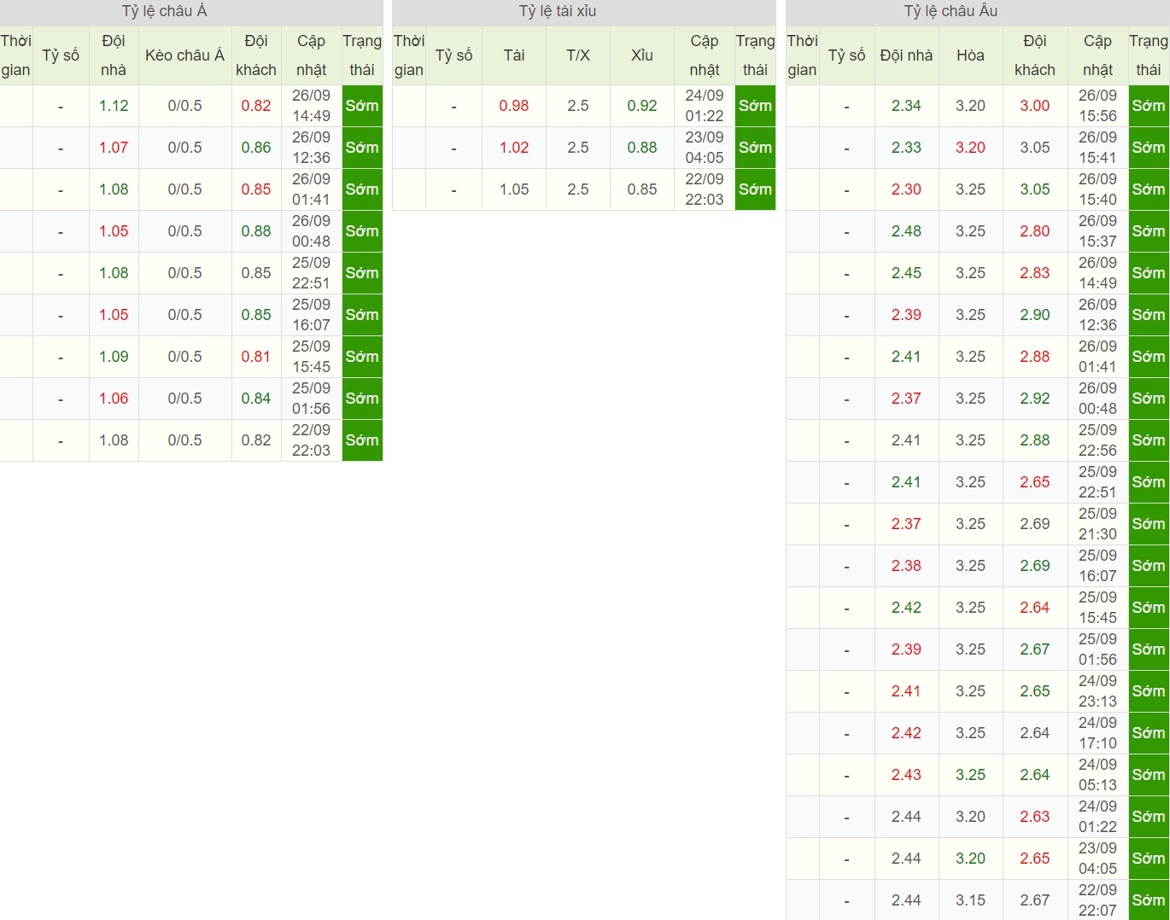Click "Sớm" status in châu Á 26/09 01:41 row
This screenshot has height=920, width=1170.
coord(362,189)
